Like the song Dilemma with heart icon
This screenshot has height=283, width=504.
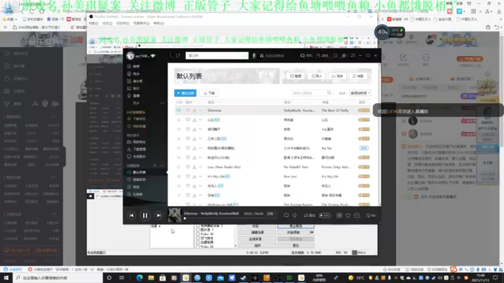point(188,111)
